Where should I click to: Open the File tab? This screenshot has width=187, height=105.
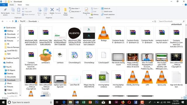coord(4,5)
